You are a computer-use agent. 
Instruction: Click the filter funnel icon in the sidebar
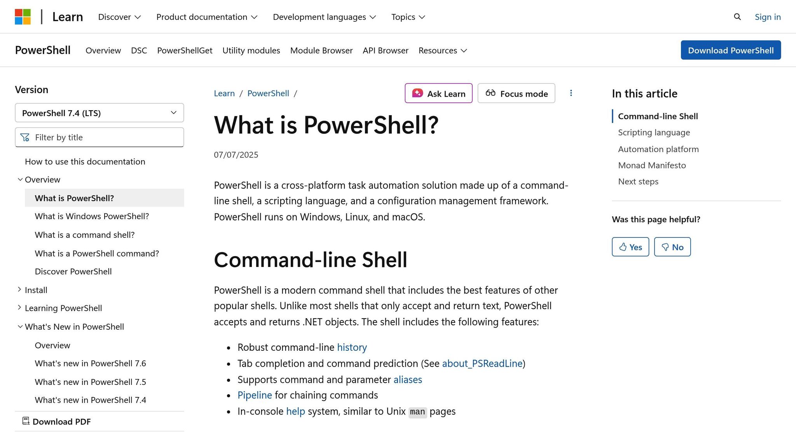pos(25,137)
